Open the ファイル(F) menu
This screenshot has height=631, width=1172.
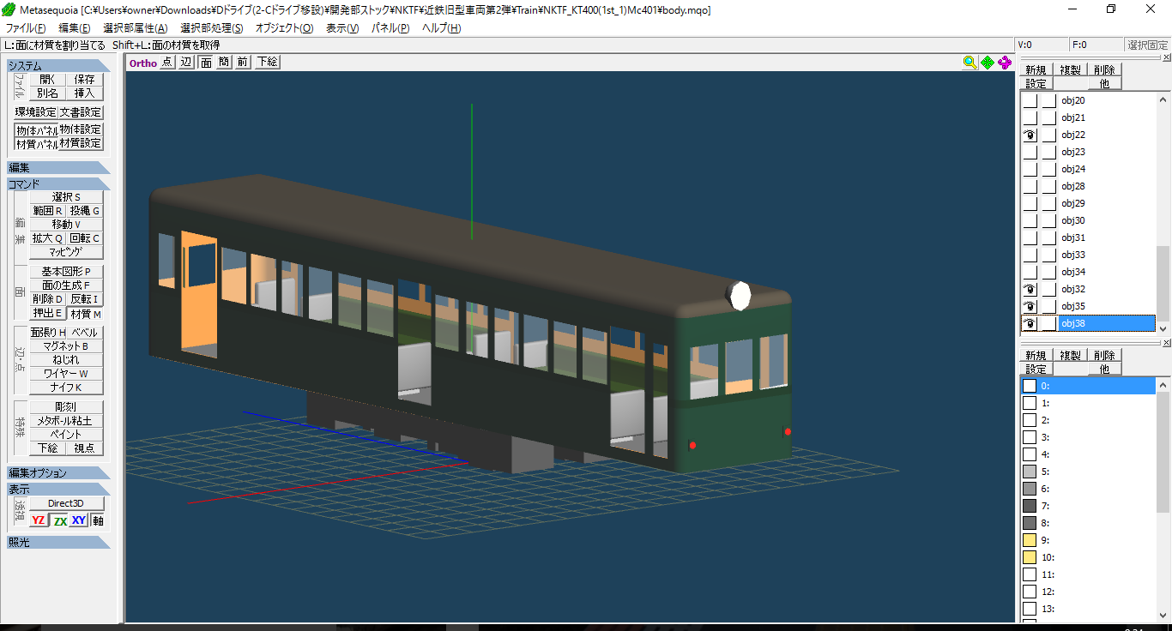click(26, 28)
